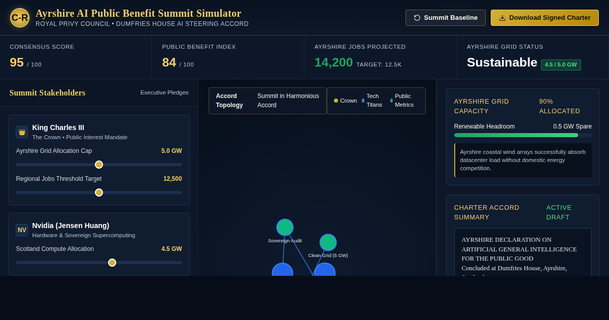Click the King Charles III name

pyautogui.click(x=58, y=127)
